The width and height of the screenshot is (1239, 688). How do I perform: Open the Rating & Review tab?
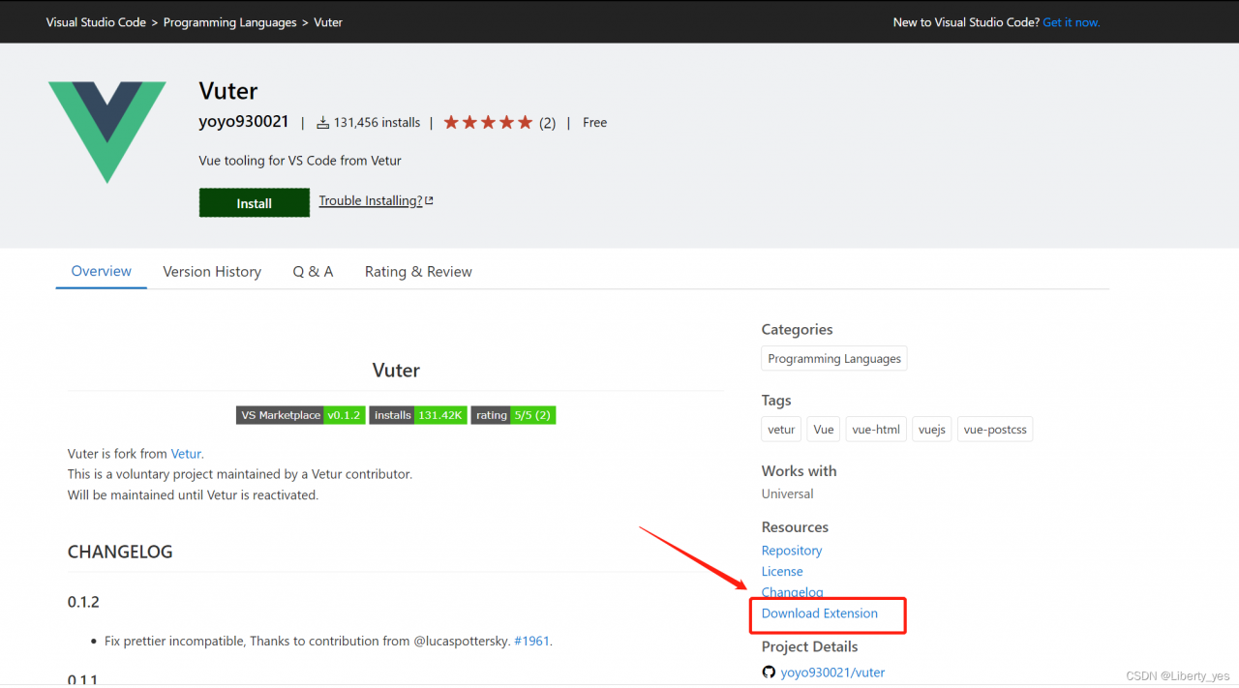pyautogui.click(x=418, y=272)
